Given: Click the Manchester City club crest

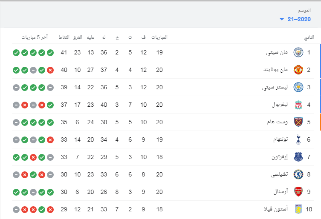Looking at the screenshot, I should point(298,52).
